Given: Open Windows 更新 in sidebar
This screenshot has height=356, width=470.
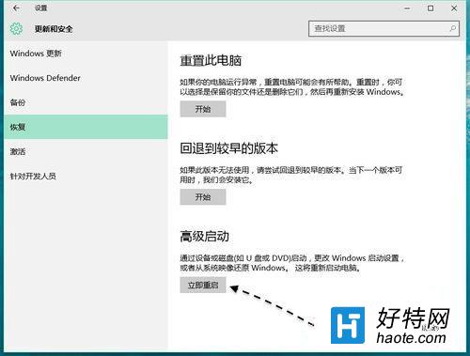Looking at the screenshot, I should 86,54.
